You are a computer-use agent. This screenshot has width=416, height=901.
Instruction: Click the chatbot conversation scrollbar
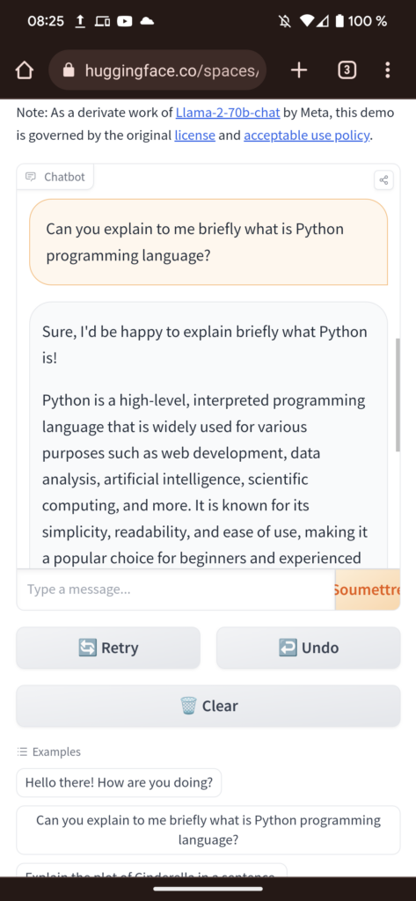pyautogui.click(x=397, y=395)
